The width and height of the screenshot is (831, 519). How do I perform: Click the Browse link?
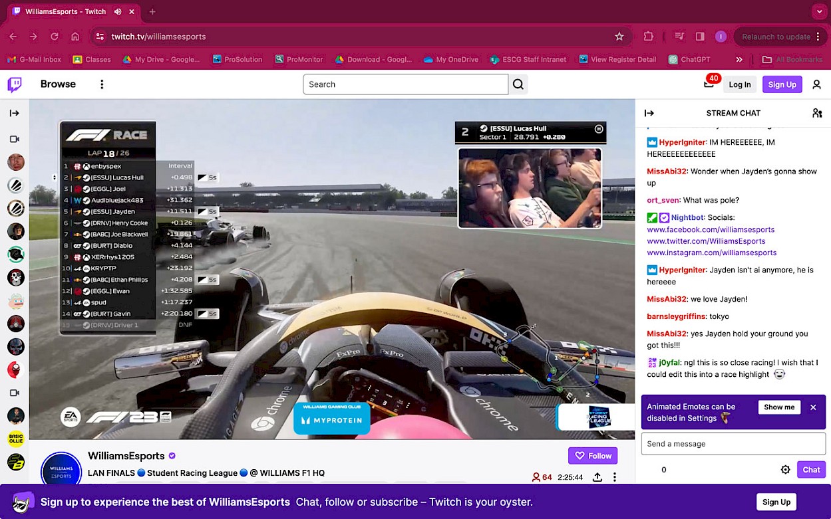tap(58, 84)
